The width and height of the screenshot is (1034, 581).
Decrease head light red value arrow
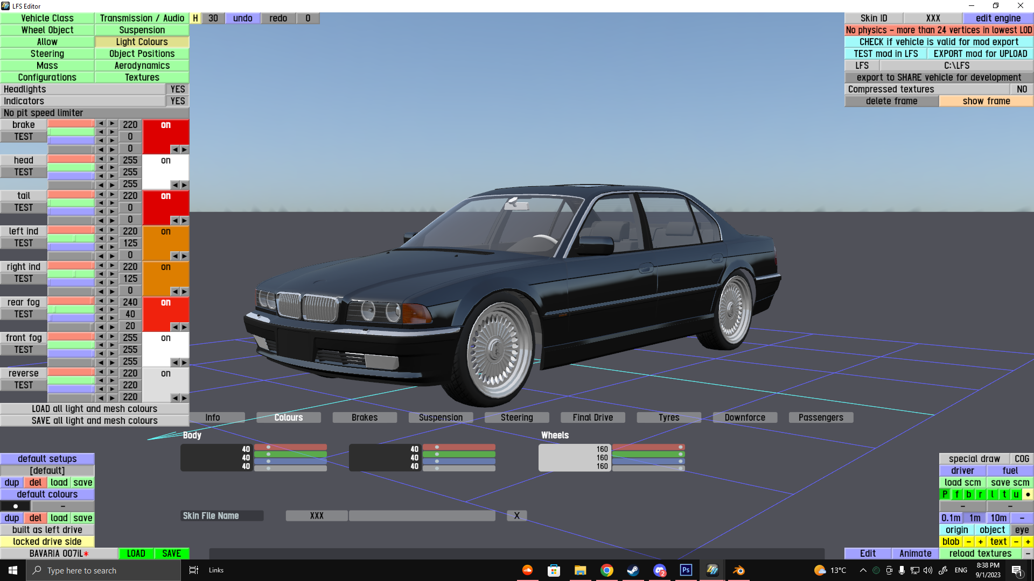point(101,159)
